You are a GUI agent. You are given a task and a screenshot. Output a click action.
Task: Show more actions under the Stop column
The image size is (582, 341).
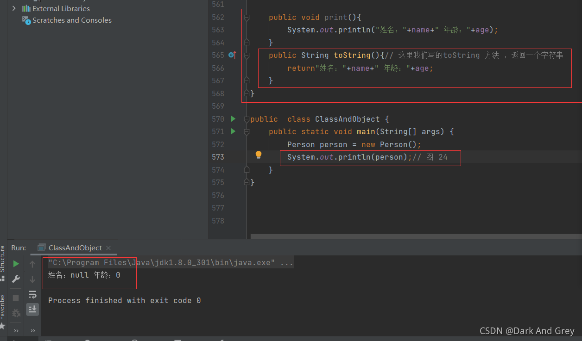(x=16, y=331)
